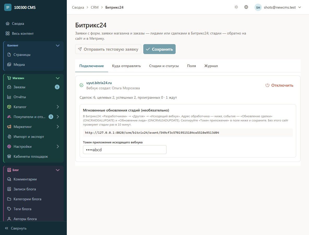The width and height of the screenshot is (309, 235).
Task: Click the Отчёты chart icon
Action: [x=9, y=97]
